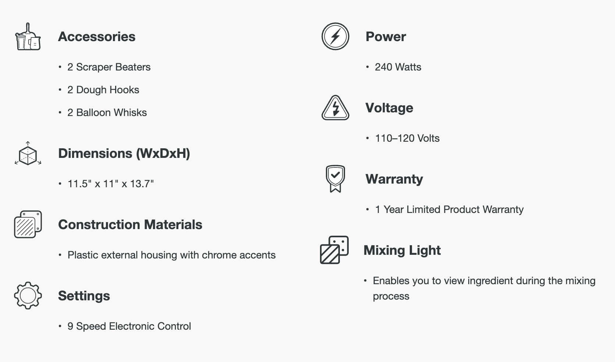Click the Construction Materials layered squares icon
615x362 pixels.
point(28,224)
